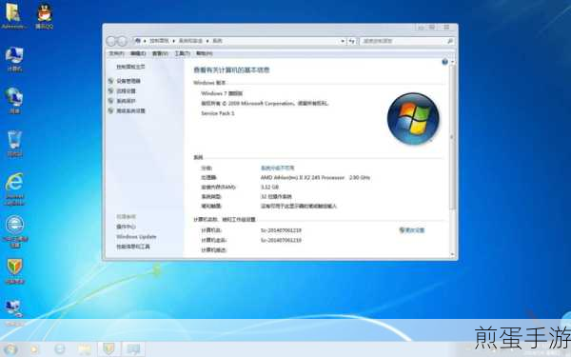Expand the arrow after 控制面板 breadcrumb
The image size is (571, 357).
point(174,41)
